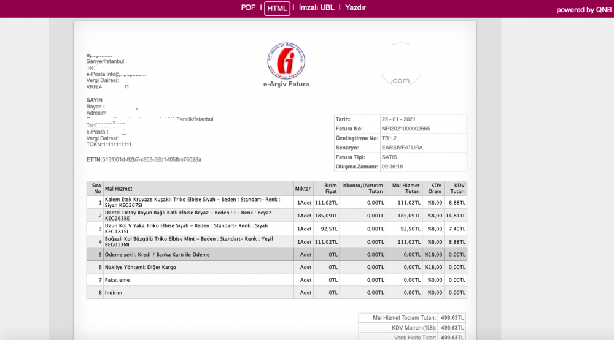The width and height of the screenshot is (614, 340).
Task: Click the %0,00 KDV rate in Paketleme row
Action: pos(435,280)
